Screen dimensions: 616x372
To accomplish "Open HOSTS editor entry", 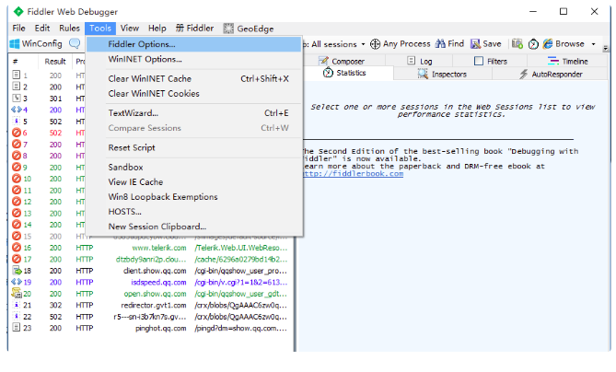I will 193,212.
